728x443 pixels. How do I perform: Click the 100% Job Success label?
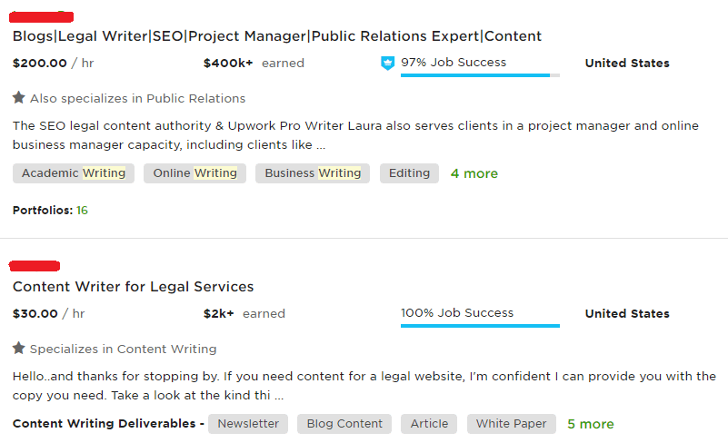[457, 312]
